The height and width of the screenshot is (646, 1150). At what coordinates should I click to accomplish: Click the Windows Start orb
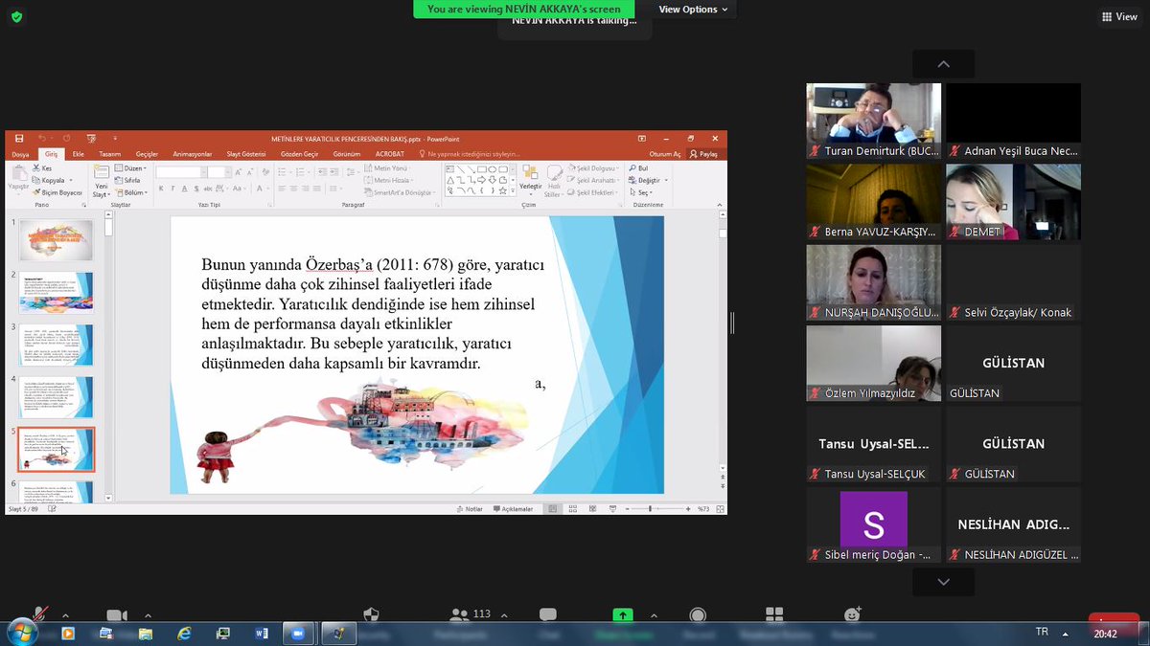[21, 633]
